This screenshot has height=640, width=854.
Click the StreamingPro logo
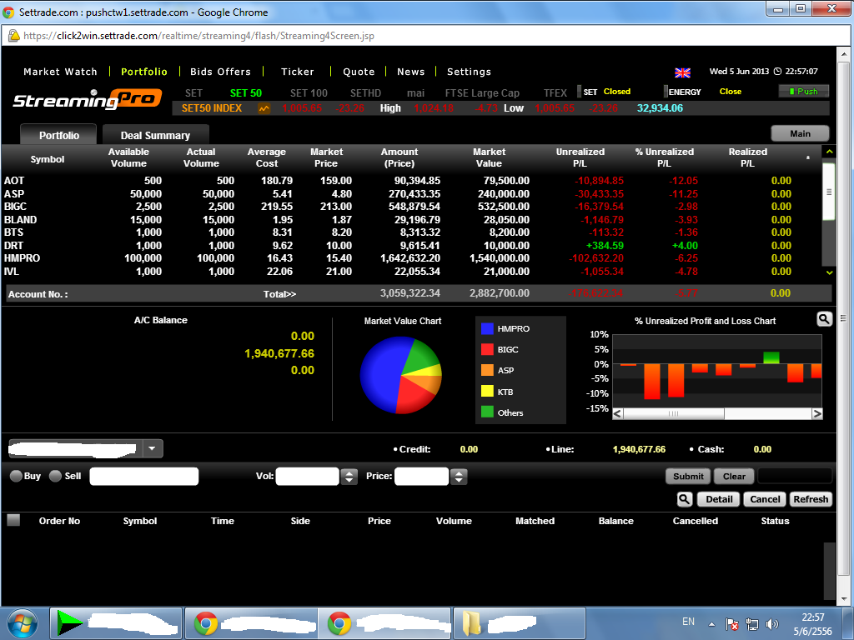pyautogui.click(x=87, y=100)
